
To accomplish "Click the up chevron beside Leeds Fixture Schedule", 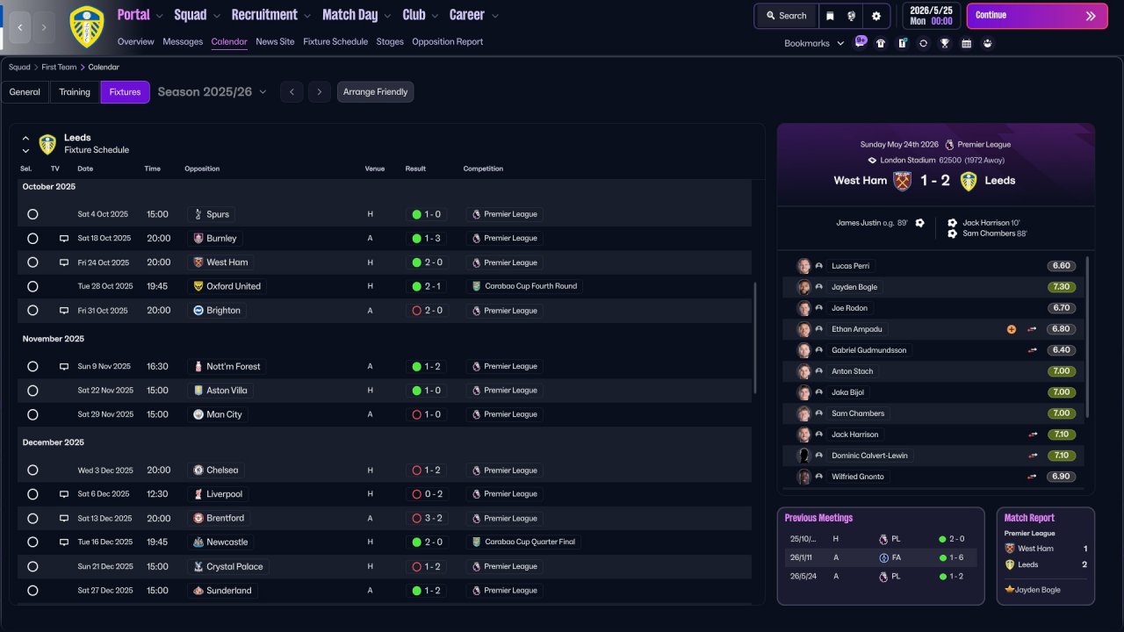I will tap(25, 139).
